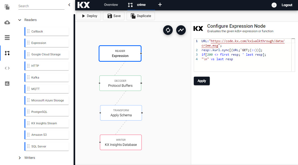Click the drag handle of PostgreSQL reader

tap(28, 112)
